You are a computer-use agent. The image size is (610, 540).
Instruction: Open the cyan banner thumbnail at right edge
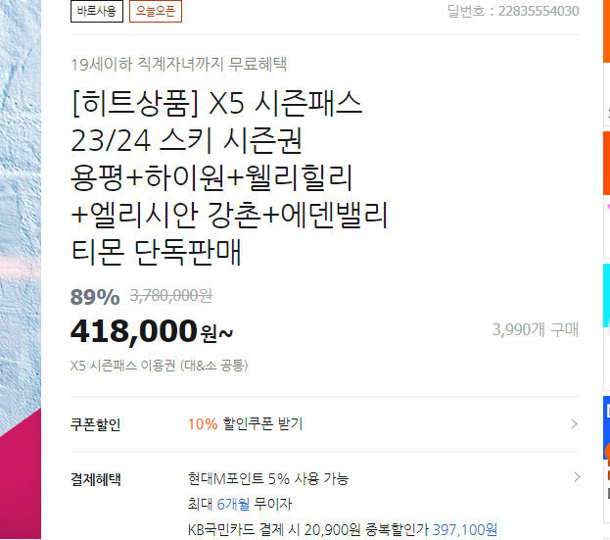[606, 295]
